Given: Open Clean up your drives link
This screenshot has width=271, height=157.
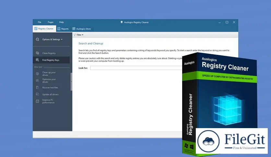Looking at the screenshot, I should (x=49, y=74).
